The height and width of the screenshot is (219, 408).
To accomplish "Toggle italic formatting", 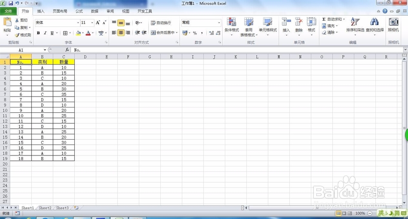I will [x=45, y=33].
